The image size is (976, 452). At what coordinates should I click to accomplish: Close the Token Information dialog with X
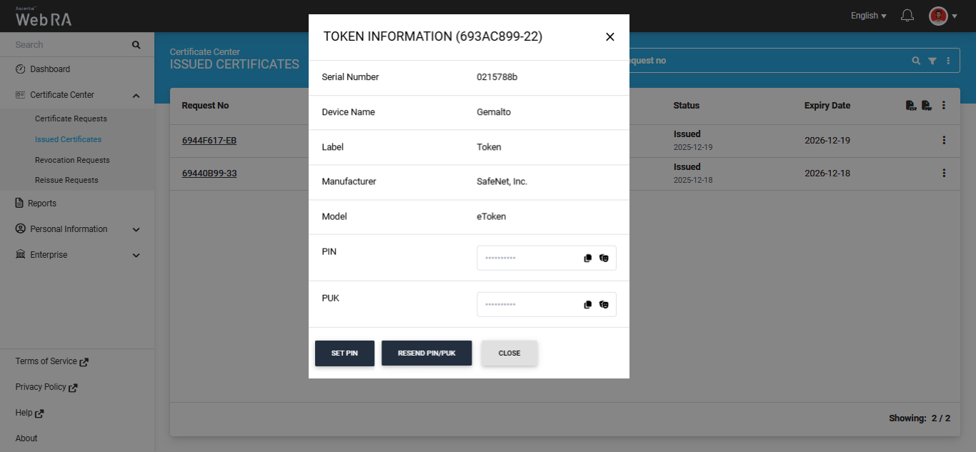[609, 37]
